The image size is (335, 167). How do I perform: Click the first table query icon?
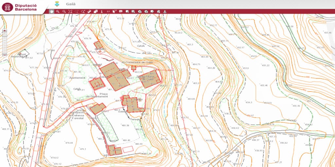click(x=127, y=11)
